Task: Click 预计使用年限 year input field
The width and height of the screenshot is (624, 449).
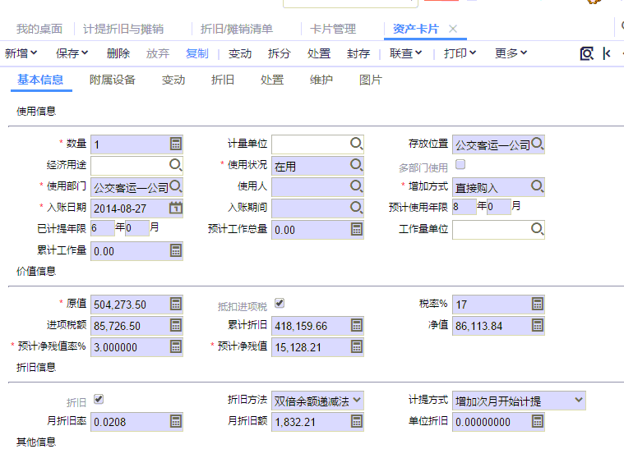Action: click(465, 207)
